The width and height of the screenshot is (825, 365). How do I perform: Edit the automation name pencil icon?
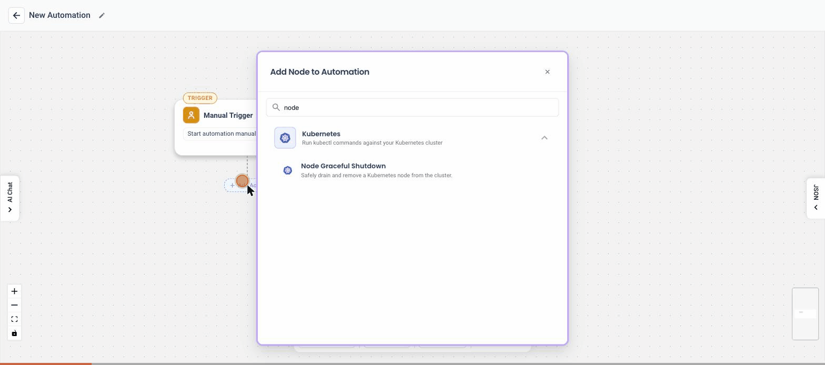coord(102,15)
